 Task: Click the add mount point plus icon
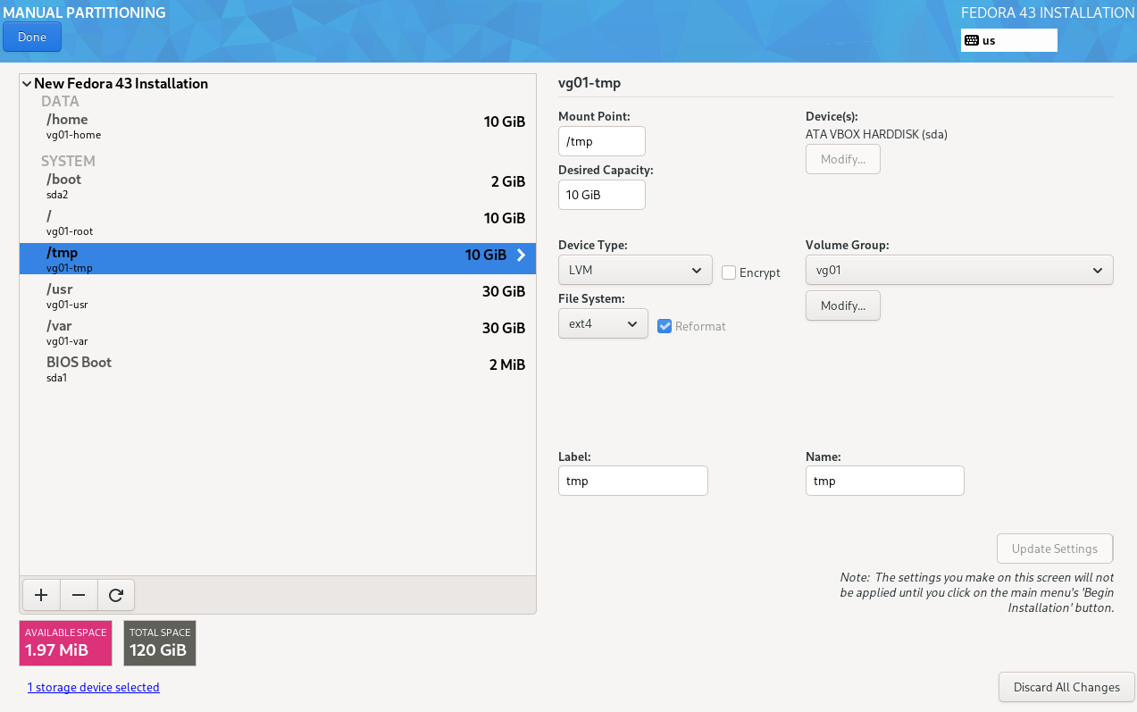pos(41,595)
